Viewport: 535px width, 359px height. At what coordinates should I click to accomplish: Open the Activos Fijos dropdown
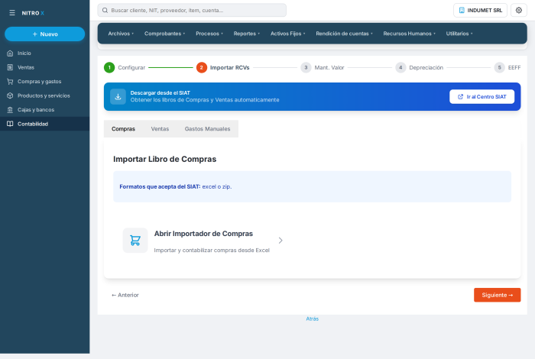[287, 34]
